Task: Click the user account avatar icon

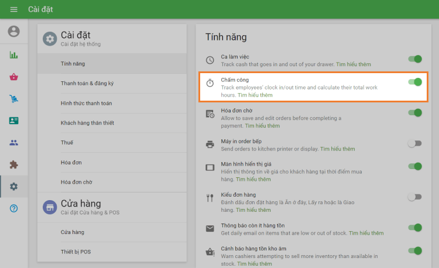Action: 13,32
